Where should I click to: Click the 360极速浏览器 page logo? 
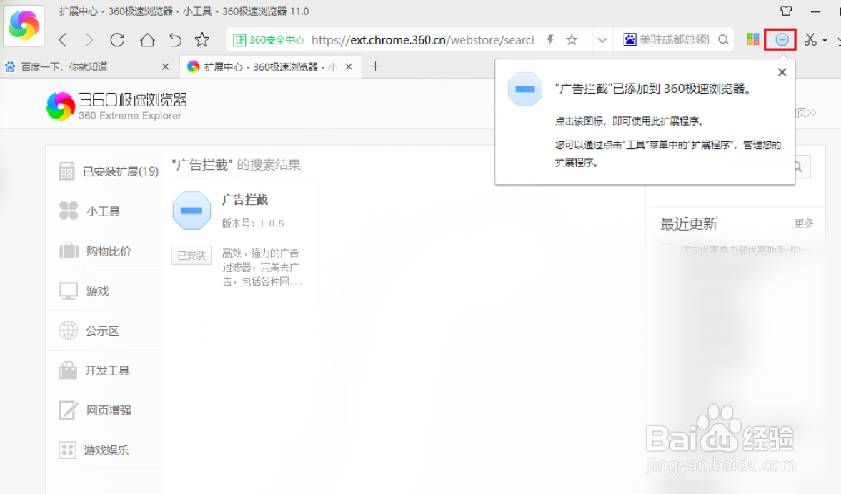[x=116, y=106]
